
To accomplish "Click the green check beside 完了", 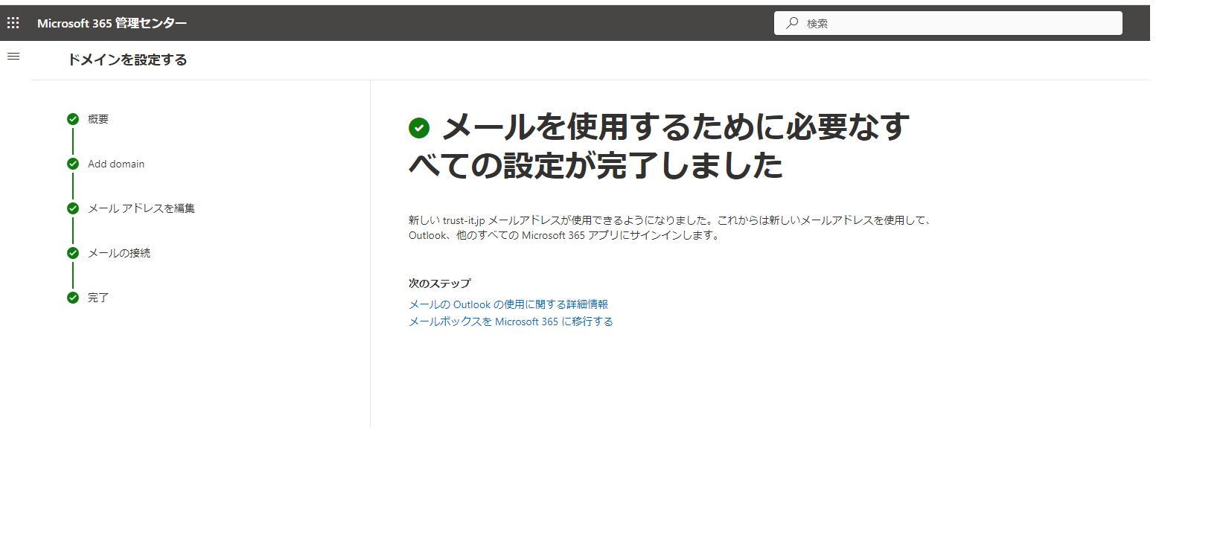I will click(73, 298).
